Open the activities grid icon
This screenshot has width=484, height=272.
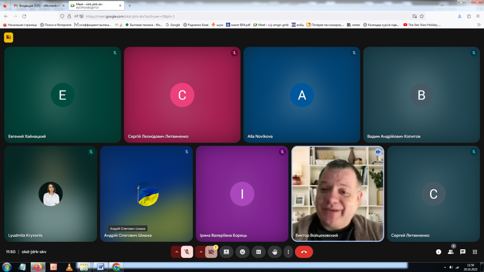pos(475,252)
